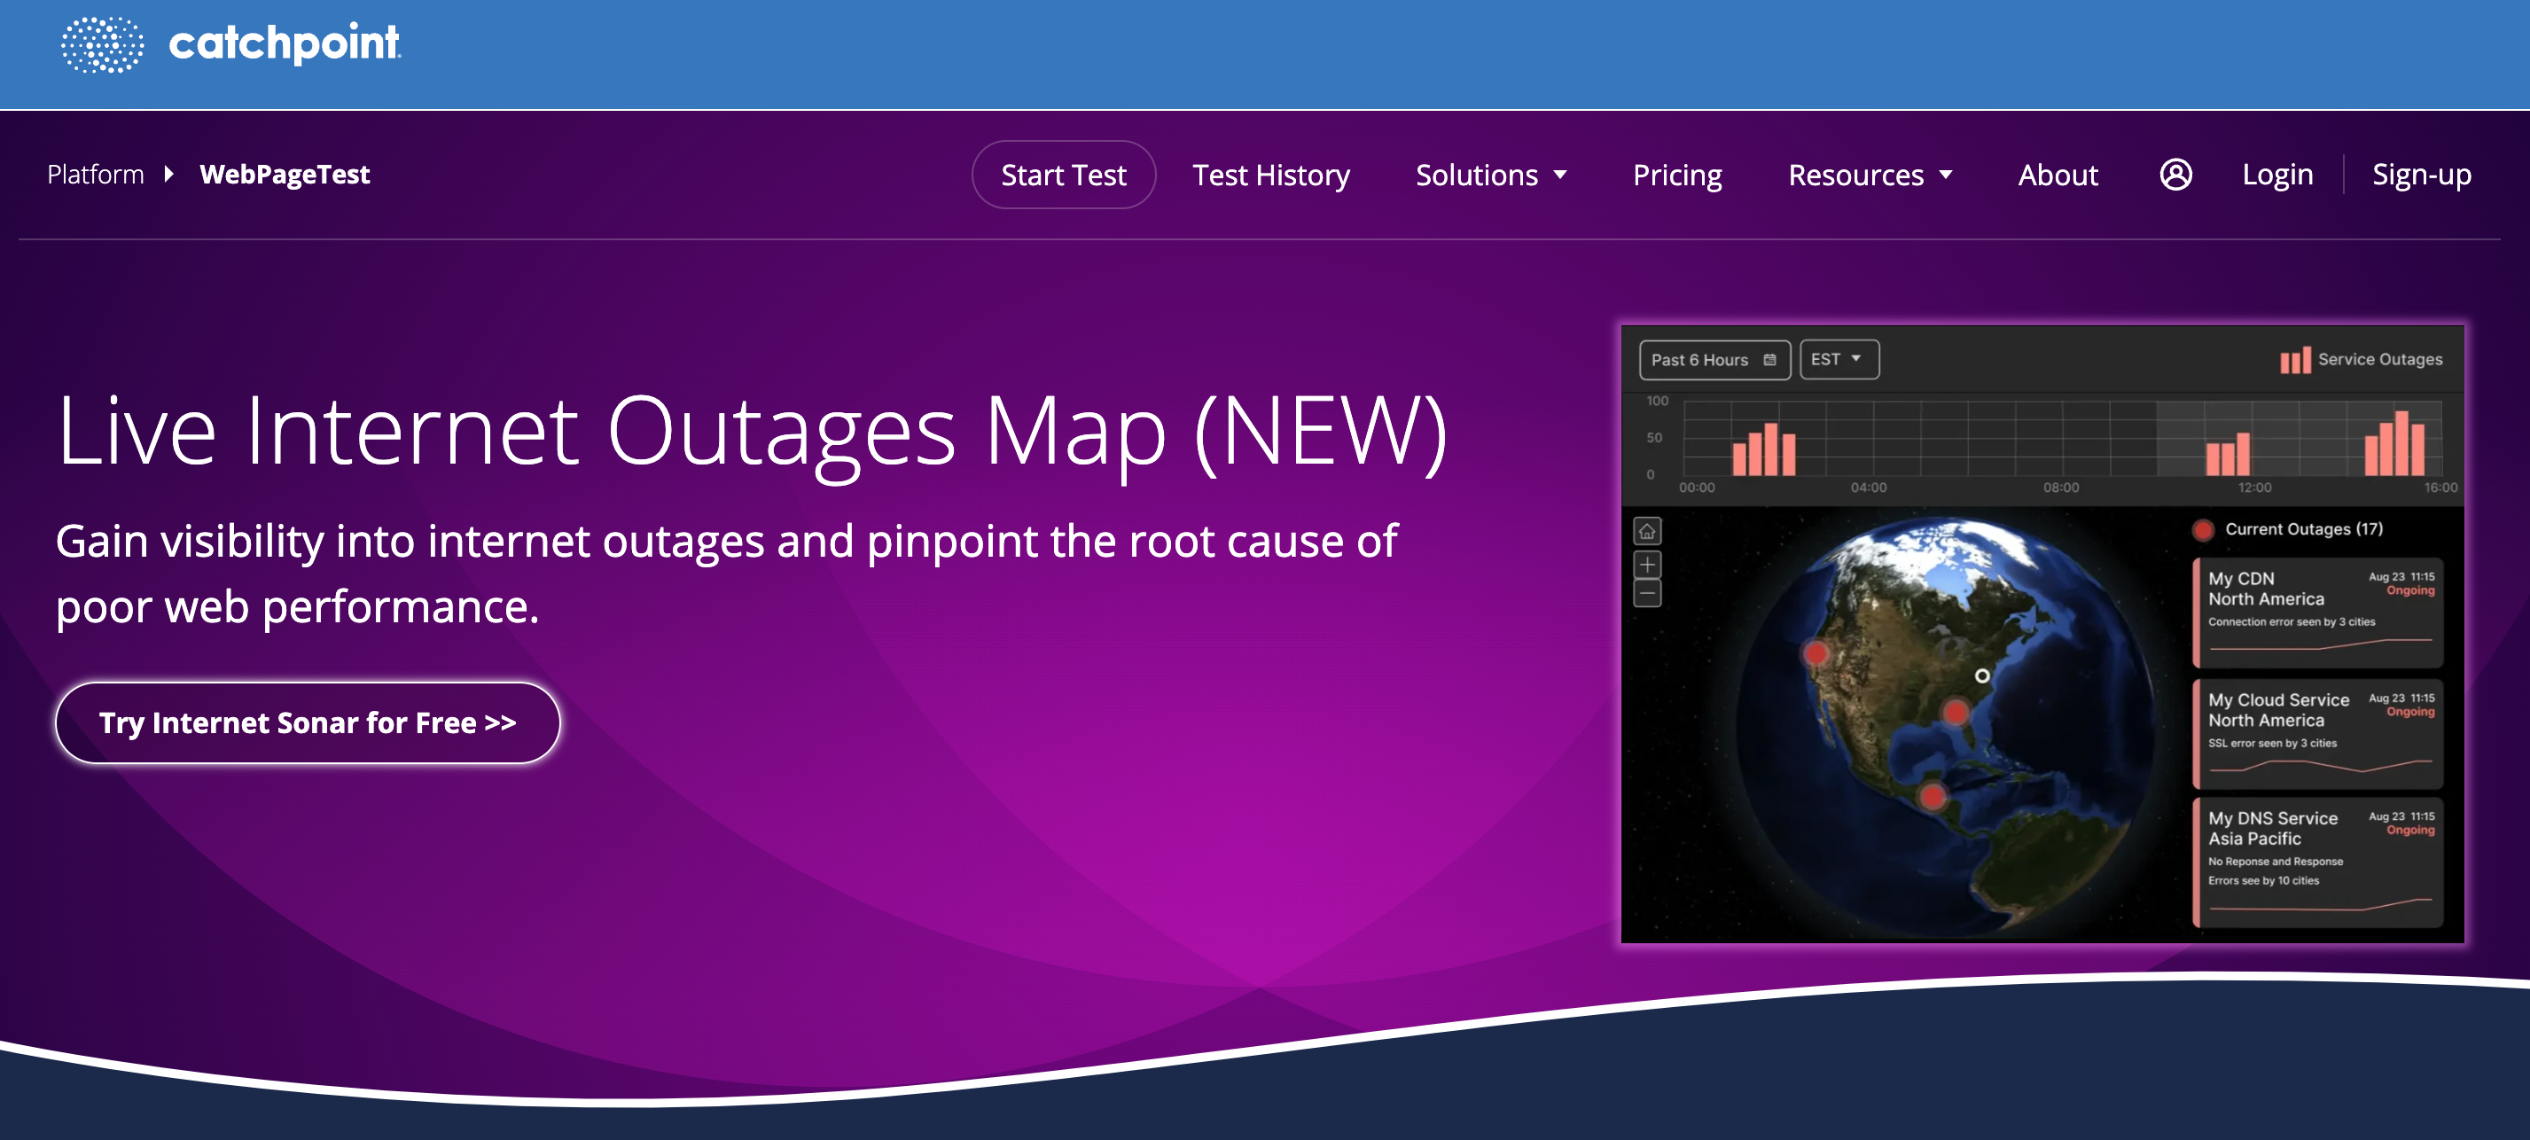2530x1140 pixels.
Task: Click the 'Errors see by 10 cities' text
Action: coord(2263,881)
